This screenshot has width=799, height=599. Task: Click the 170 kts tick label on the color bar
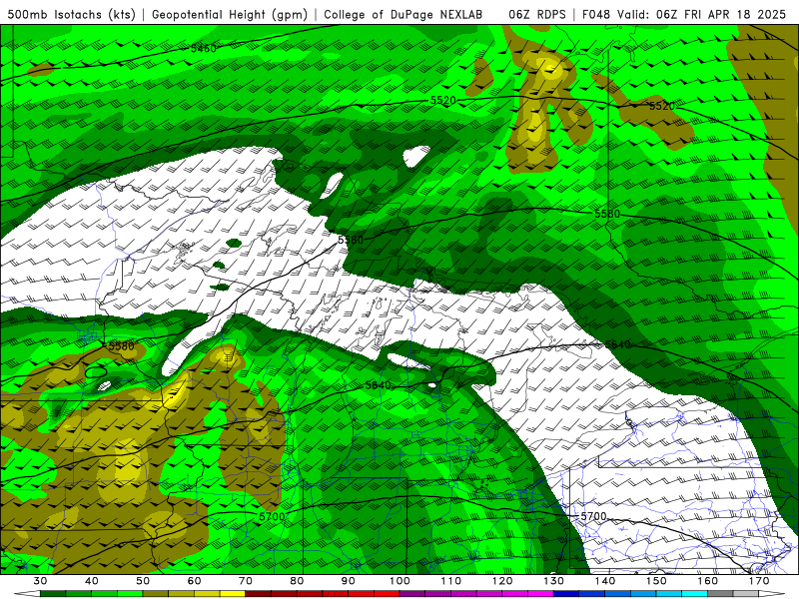tap(759, 581)
